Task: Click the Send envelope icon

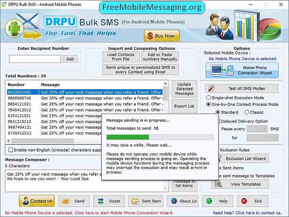Action: pyautogui.click(x=65, y=201)
